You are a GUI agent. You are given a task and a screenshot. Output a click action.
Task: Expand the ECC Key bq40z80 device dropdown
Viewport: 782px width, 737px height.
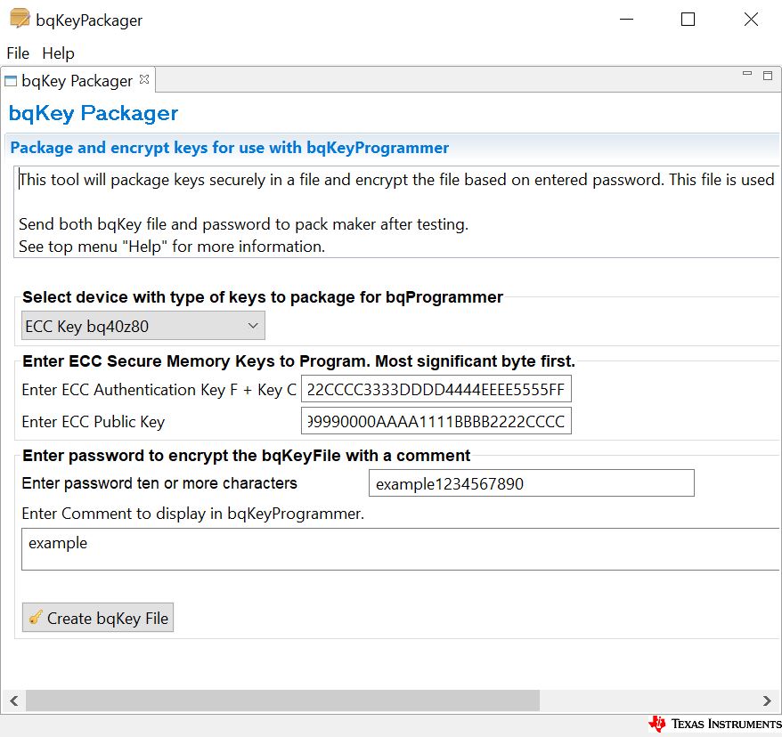tap(143, 327)
